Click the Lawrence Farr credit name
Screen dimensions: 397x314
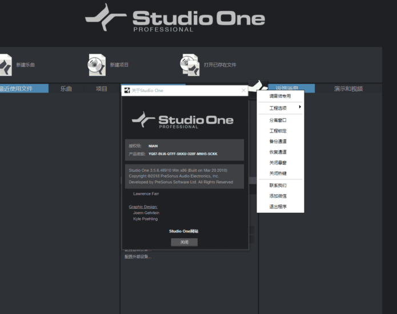(x=146, y=194)
